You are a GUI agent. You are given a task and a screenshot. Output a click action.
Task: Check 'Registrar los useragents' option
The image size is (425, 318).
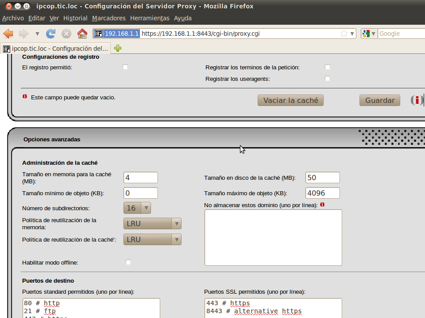[x=328, y=79]
